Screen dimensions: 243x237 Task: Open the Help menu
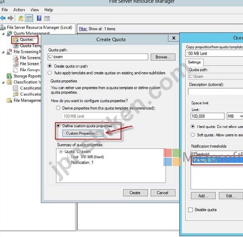pos(49,10)
